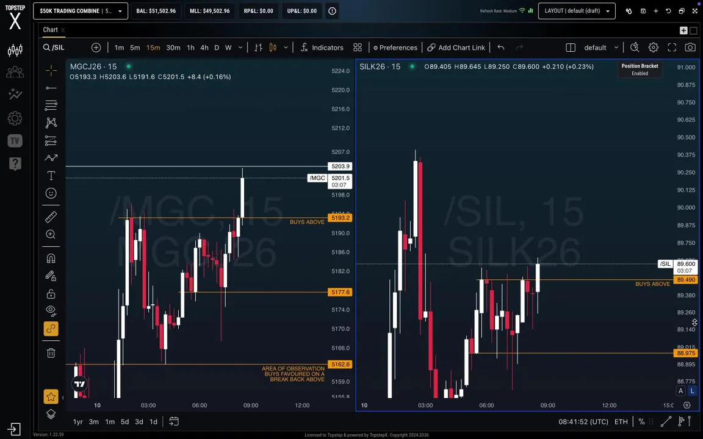Open the $50K Trading Combine account dropdown
This screenshot has height=439, width=703.
pyautogui.click(x=81, y=11)
